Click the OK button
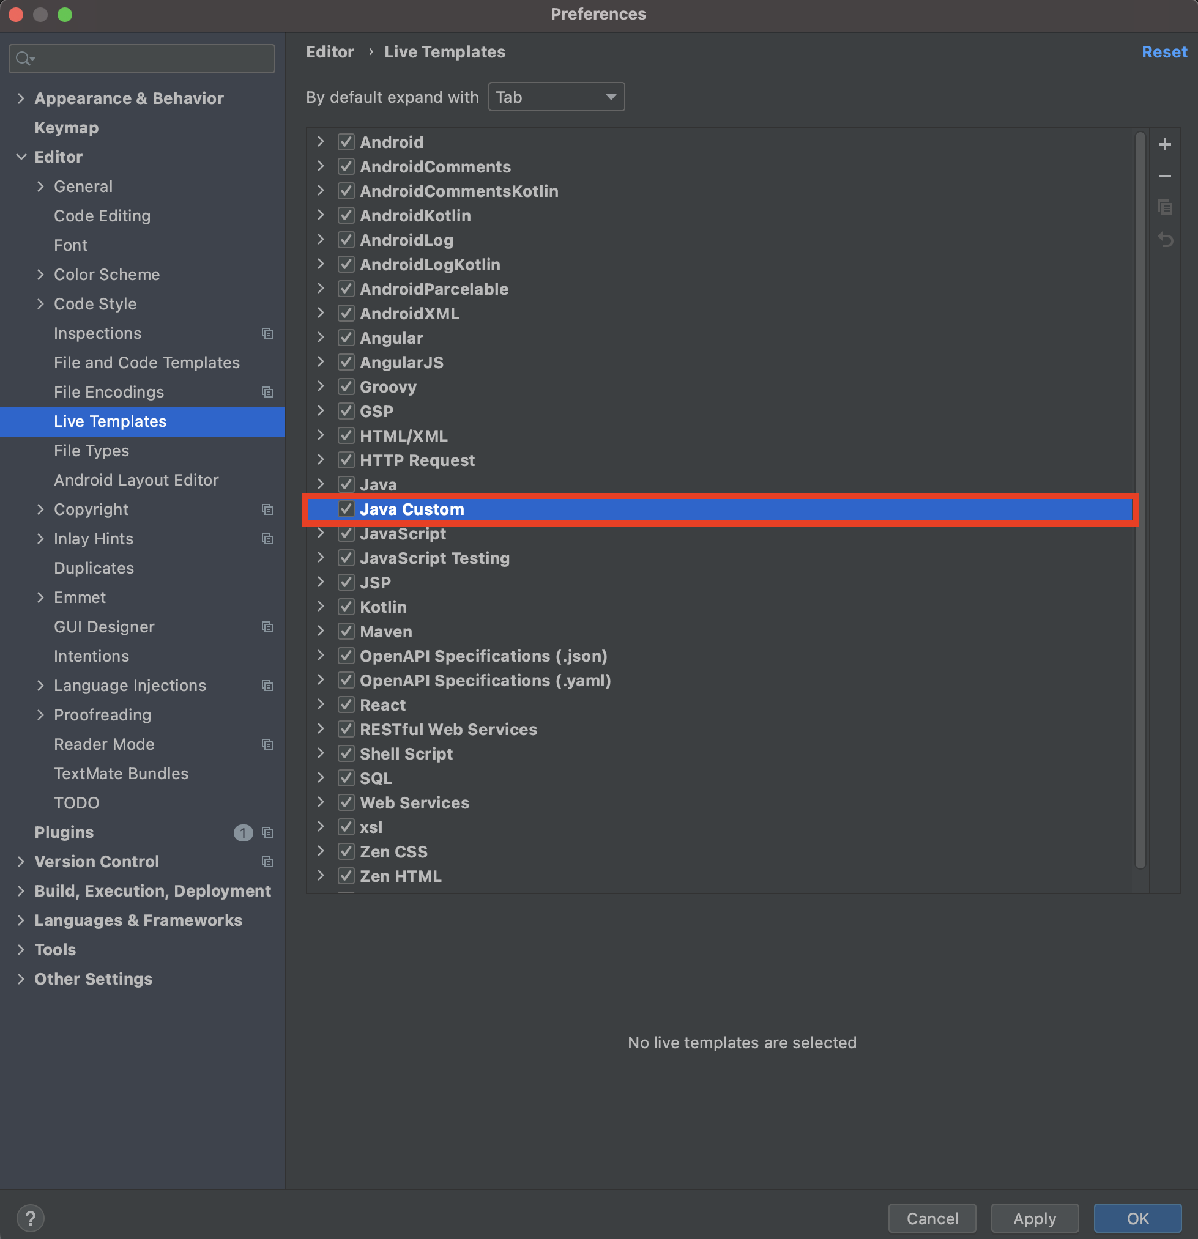1198x1239 pixels. click(1137, 1218)
